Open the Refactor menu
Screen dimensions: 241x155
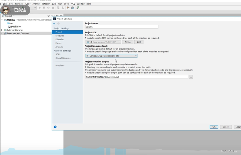(x=45, y=4)
